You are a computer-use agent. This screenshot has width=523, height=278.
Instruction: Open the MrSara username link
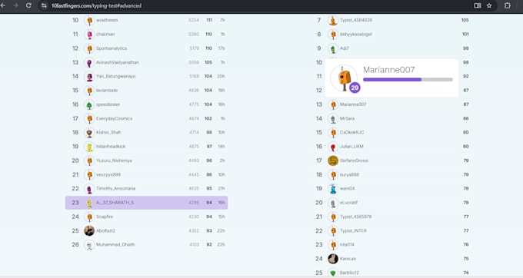point(347,118)
